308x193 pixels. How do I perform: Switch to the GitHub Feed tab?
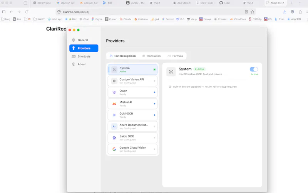[x=224, y=3]
